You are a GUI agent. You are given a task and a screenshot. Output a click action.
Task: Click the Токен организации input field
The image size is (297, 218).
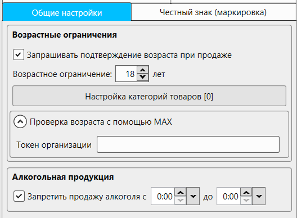[x=188, y=144]
